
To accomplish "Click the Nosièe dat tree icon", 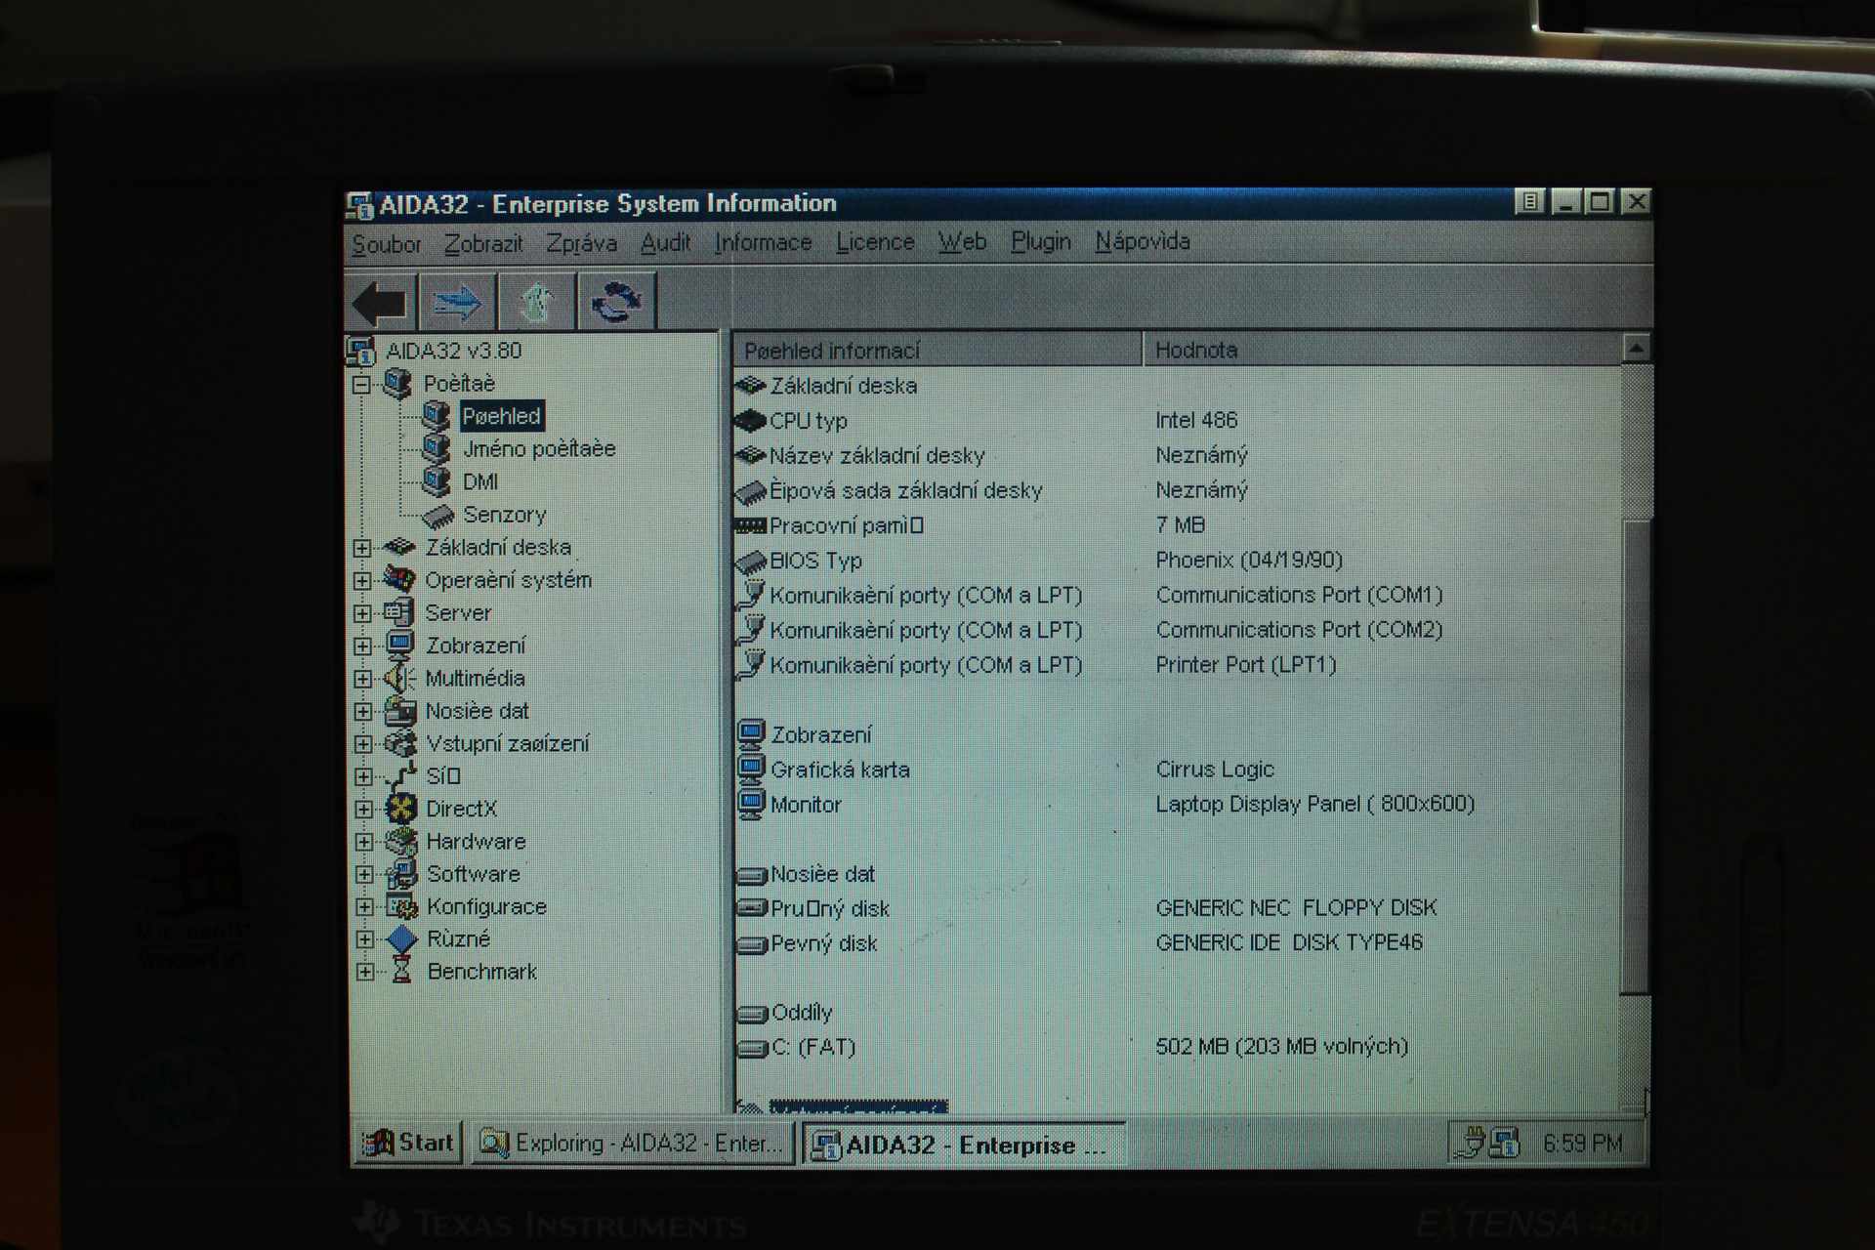I will (x=400, y=710).
